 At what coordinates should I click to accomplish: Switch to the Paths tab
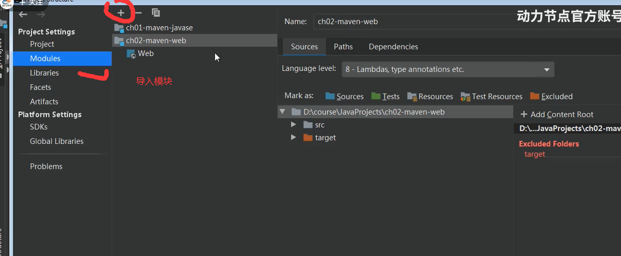[x=343, y=46]
